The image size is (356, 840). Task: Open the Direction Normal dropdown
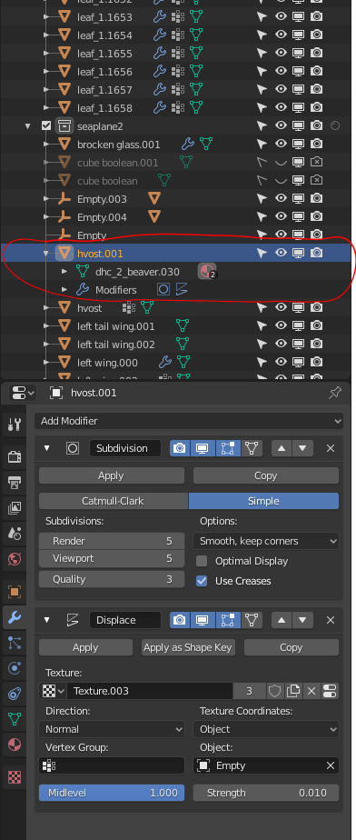(x=112, y=729)
